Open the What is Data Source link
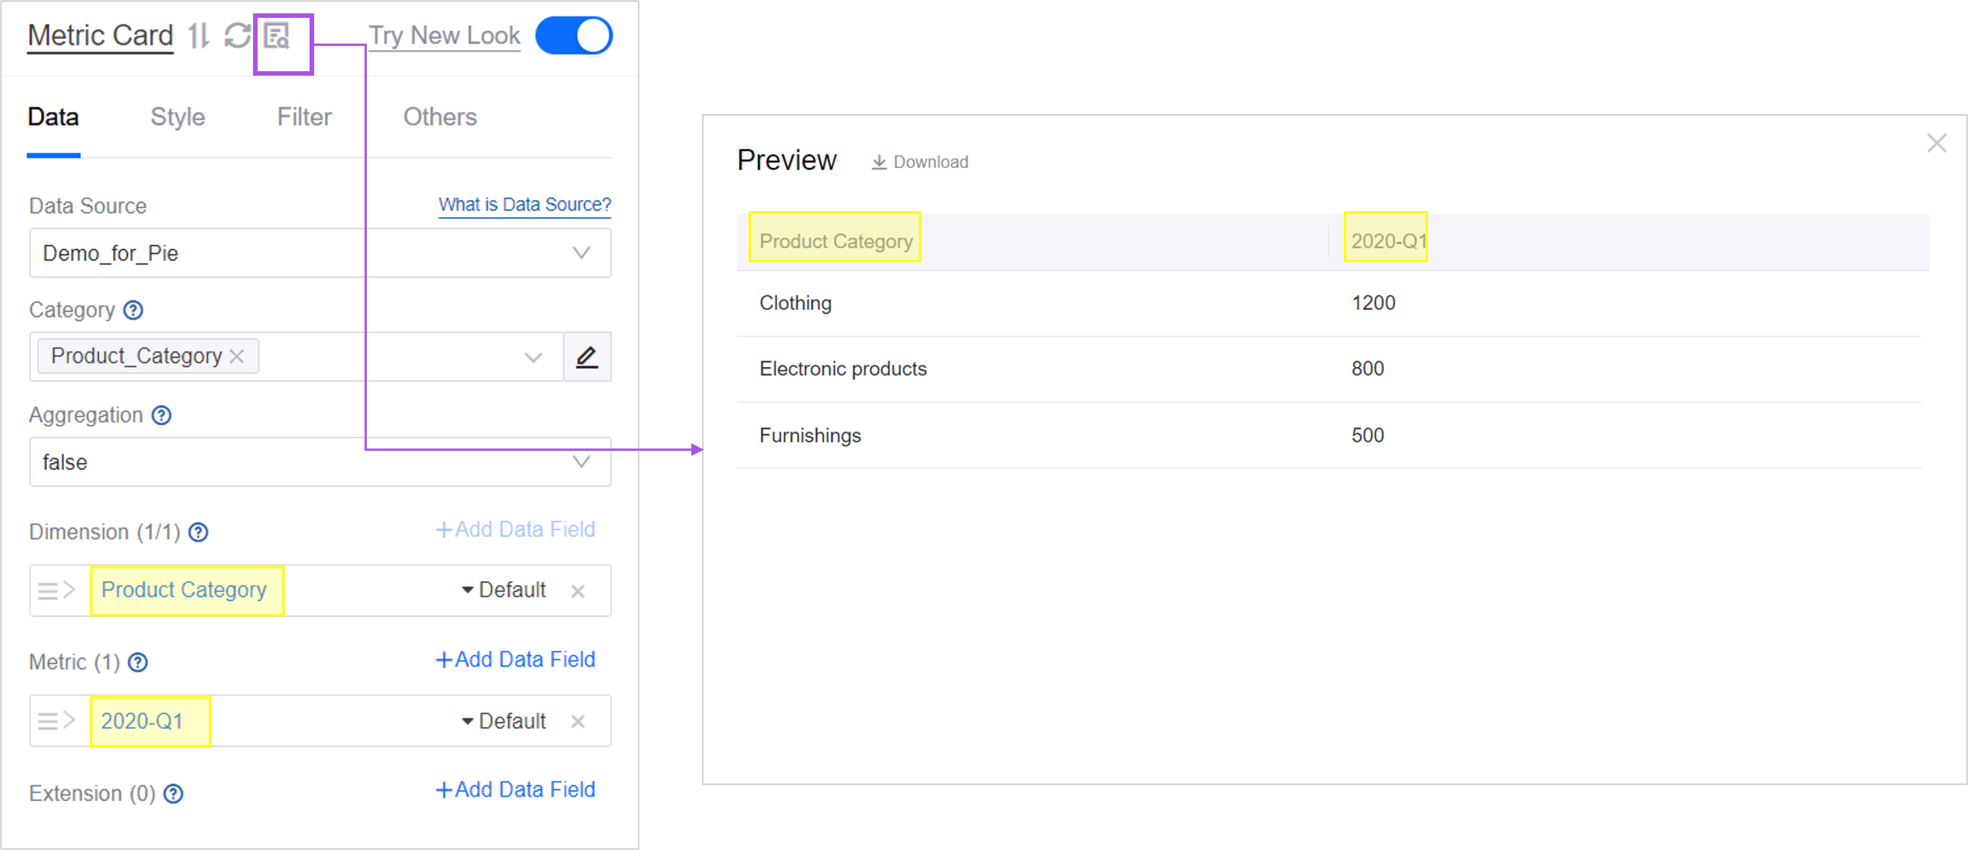Viewport: 1968px width, 850px height. [x=524, y=205]
